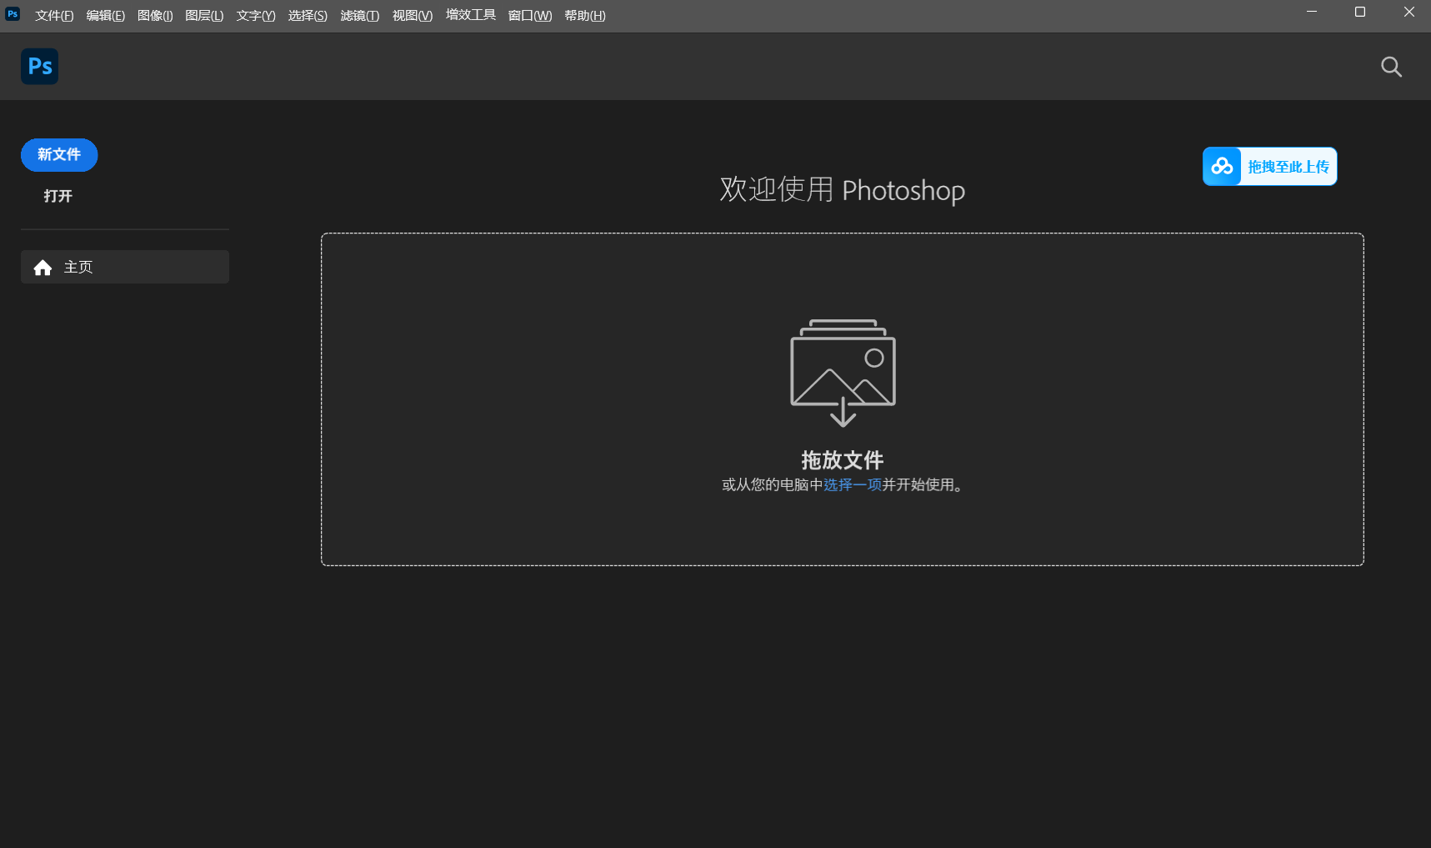The width and height of the screenshot is (1431, 848).
Task: Click the 选择一项 link
Action: click(x=853, y=485)
